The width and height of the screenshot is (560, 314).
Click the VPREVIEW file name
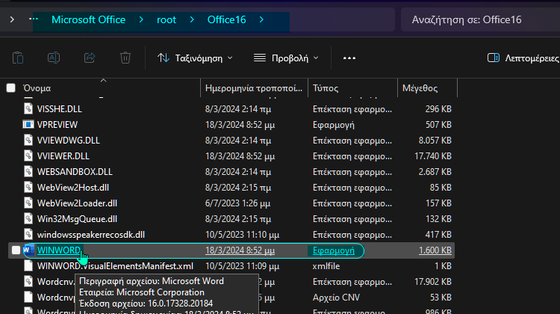tap(57, 125)
